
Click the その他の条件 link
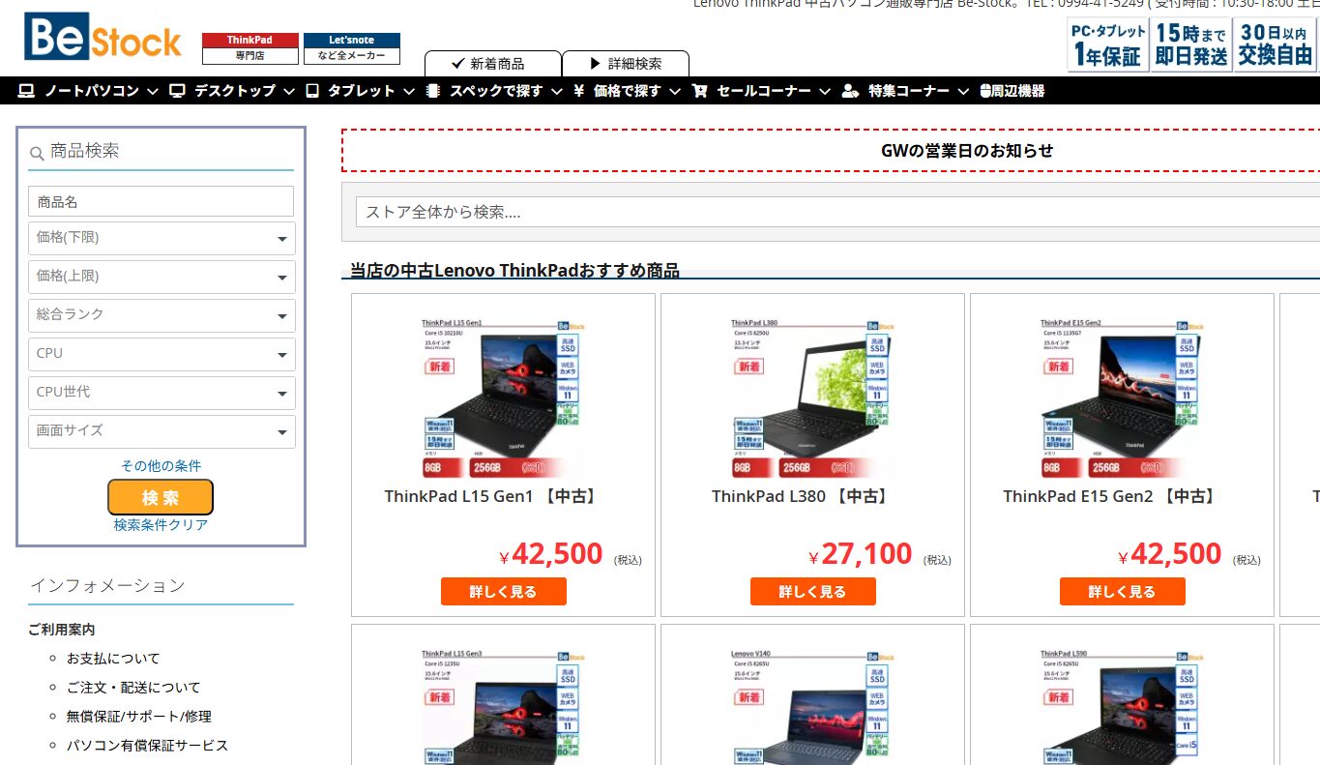click(x=161, y=466)
